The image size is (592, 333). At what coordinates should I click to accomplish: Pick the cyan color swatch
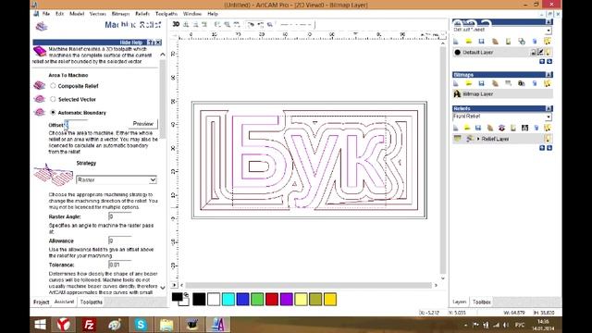coord(228,300)
